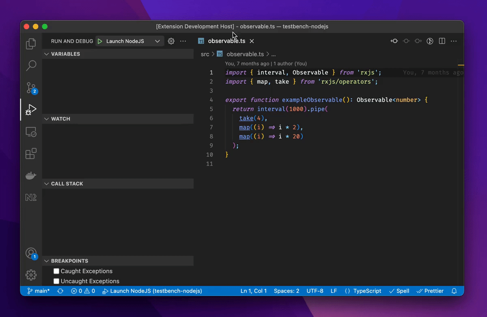487x317 pixels.
Task: Select the Run and Debug activity icon
Action: click(x=31, y=110)
